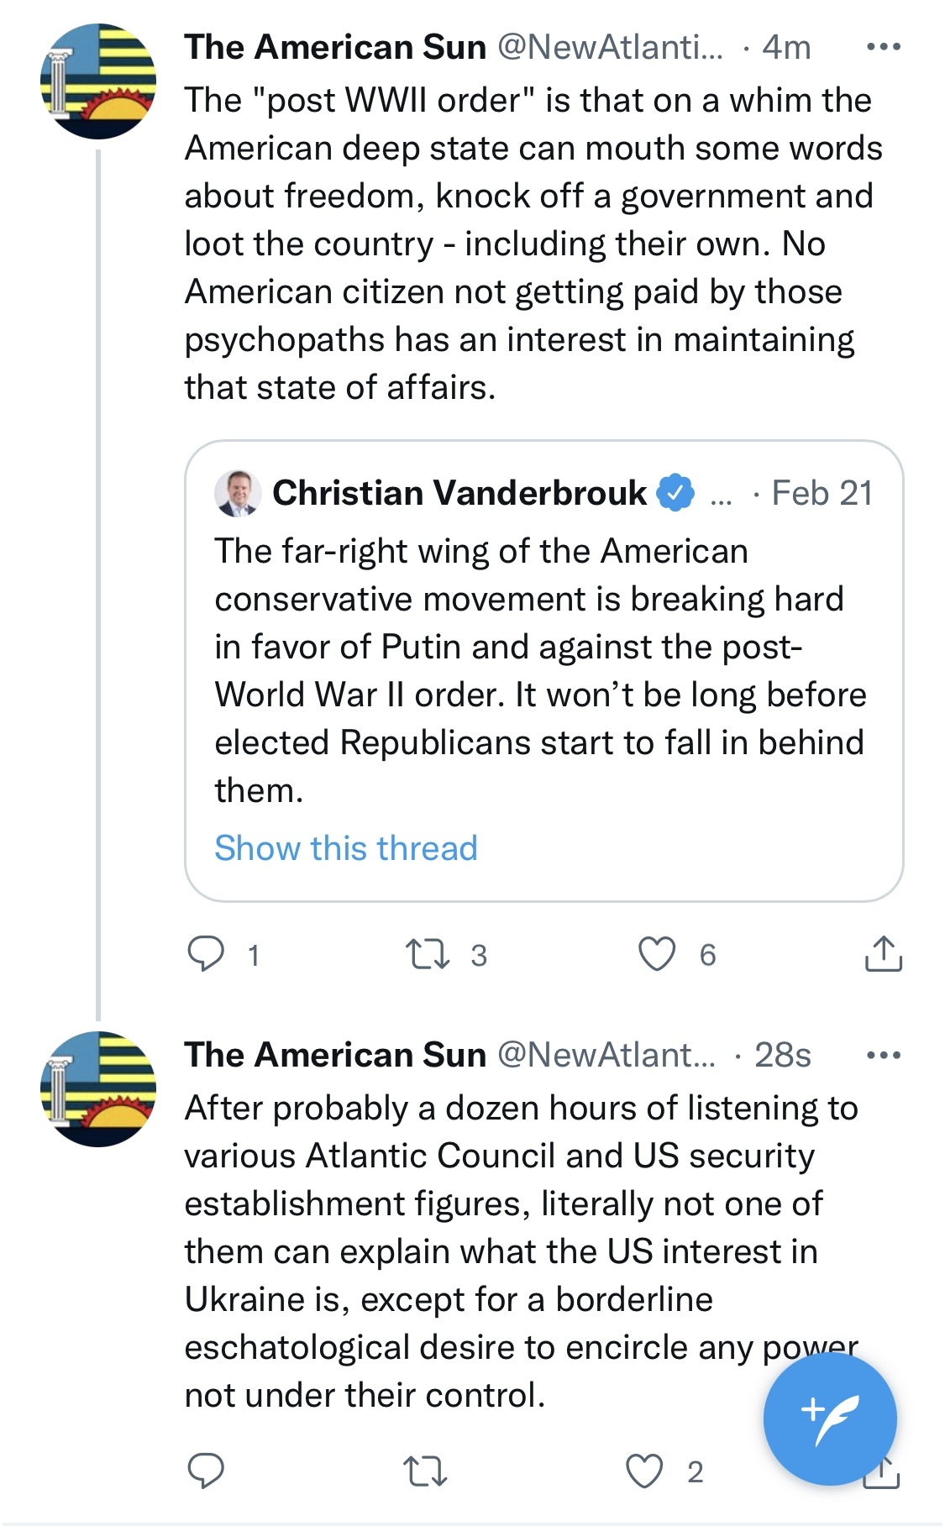Open Christian Vanderbrouk's profile picture
The image size is (945, 1526).
tap(238, 493)
